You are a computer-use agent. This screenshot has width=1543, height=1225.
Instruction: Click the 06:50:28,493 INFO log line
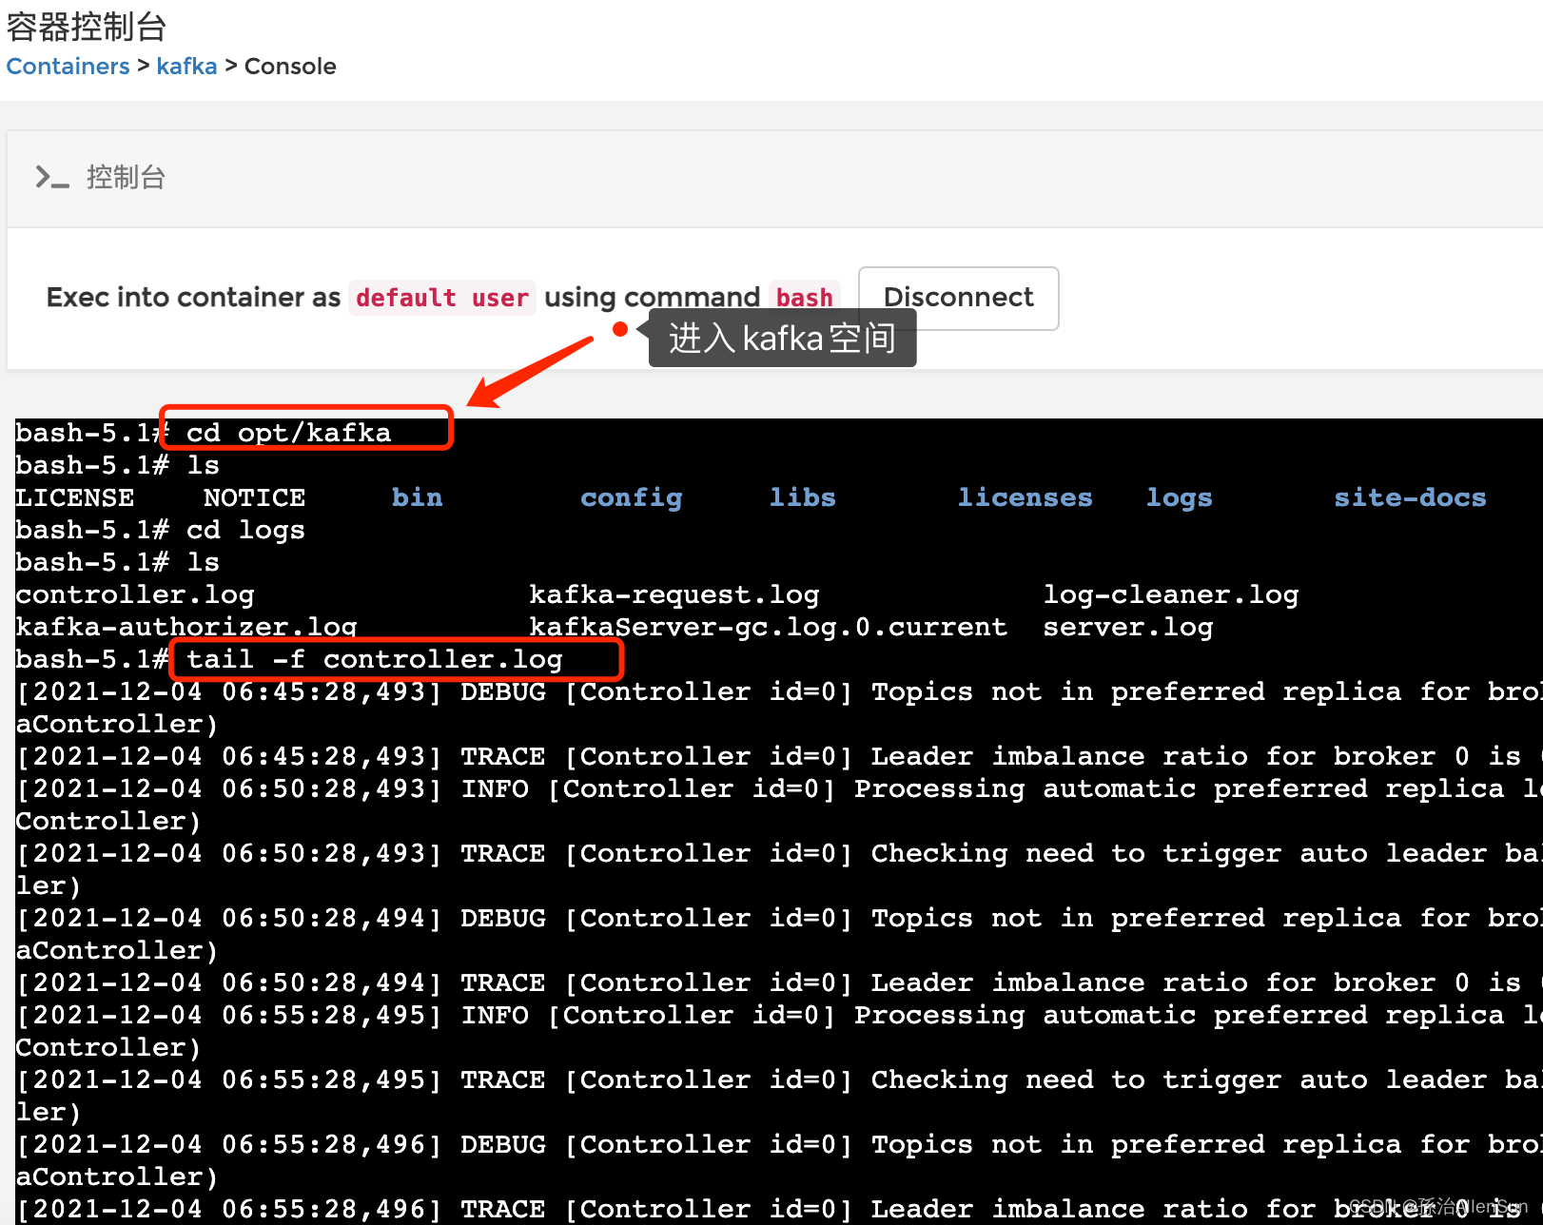pyautogui.click(x=779, y=805)
